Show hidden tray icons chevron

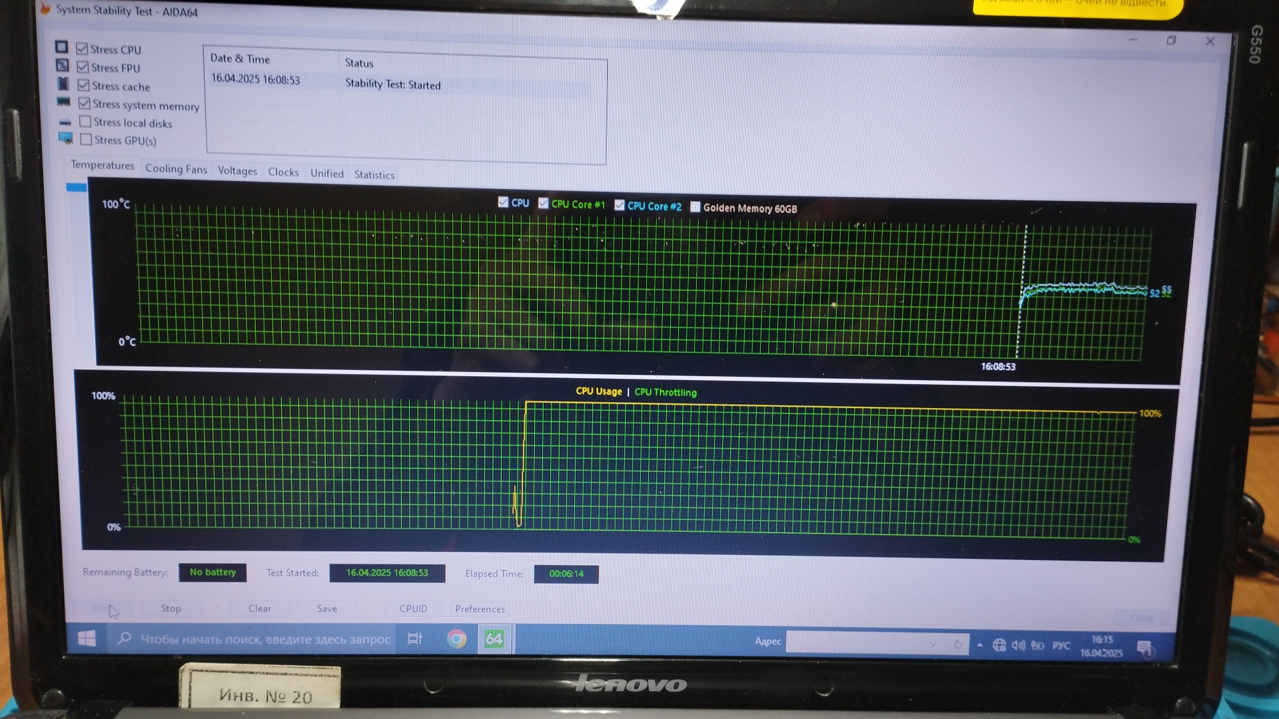(x=980, y=644)
